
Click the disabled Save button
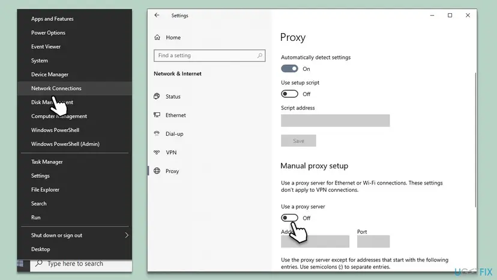click(x=298, y=141)
